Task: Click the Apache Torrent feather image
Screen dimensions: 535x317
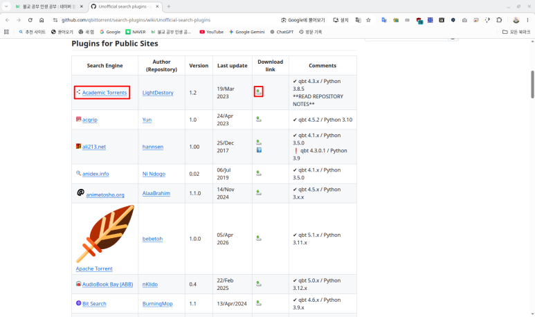Action: [x=105, y=234]
